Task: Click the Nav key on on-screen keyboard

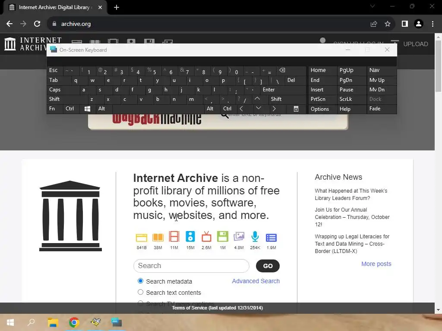Action: pyautogui.click(x=382, y=70)
